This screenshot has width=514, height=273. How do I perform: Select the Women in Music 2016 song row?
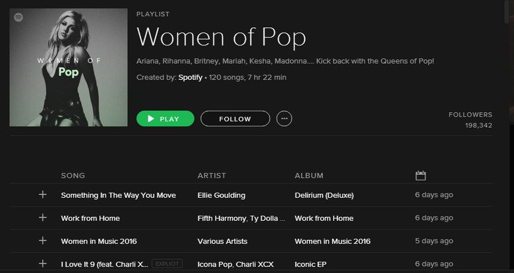(x=251, y=241)
